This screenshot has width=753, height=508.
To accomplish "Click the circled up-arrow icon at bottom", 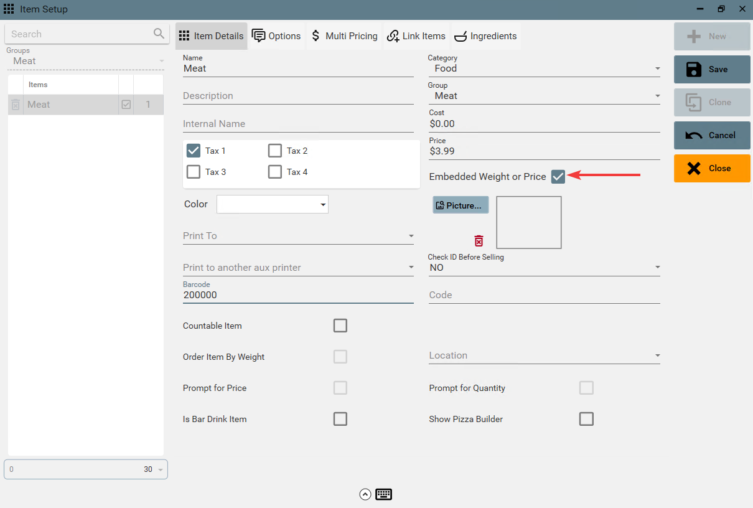I will coord(365,494).
